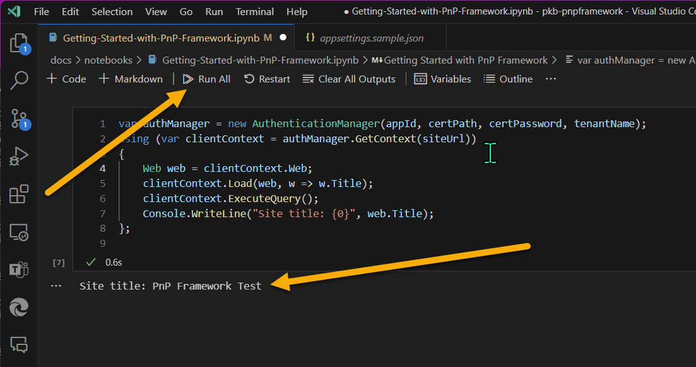Click the Run All button

pos(206,79)
